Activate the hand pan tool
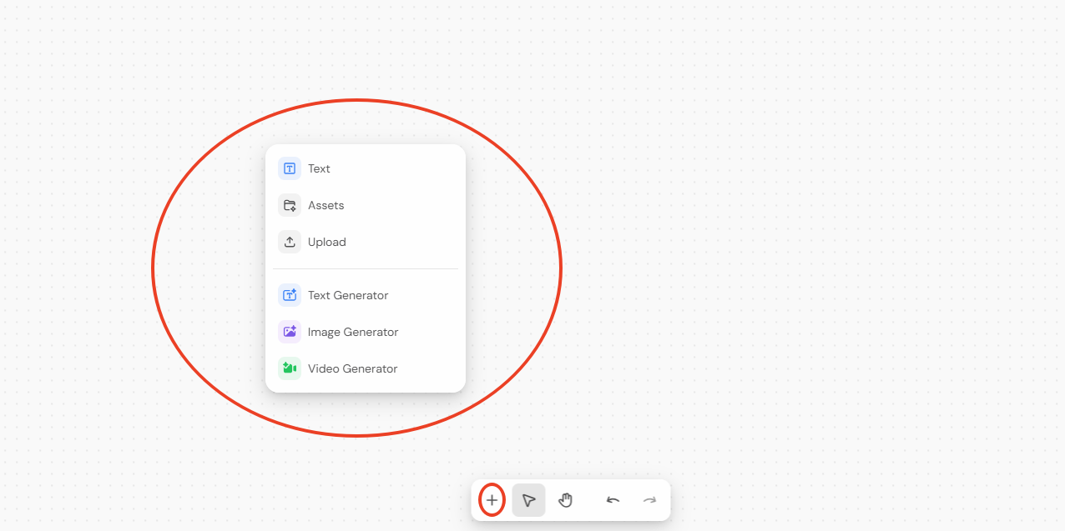This screenshot has height=531, width=1065. pyautogui.click(x=566, y=500)
